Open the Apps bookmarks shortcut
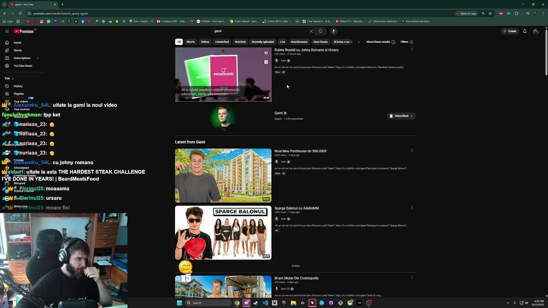 point(8,21)
